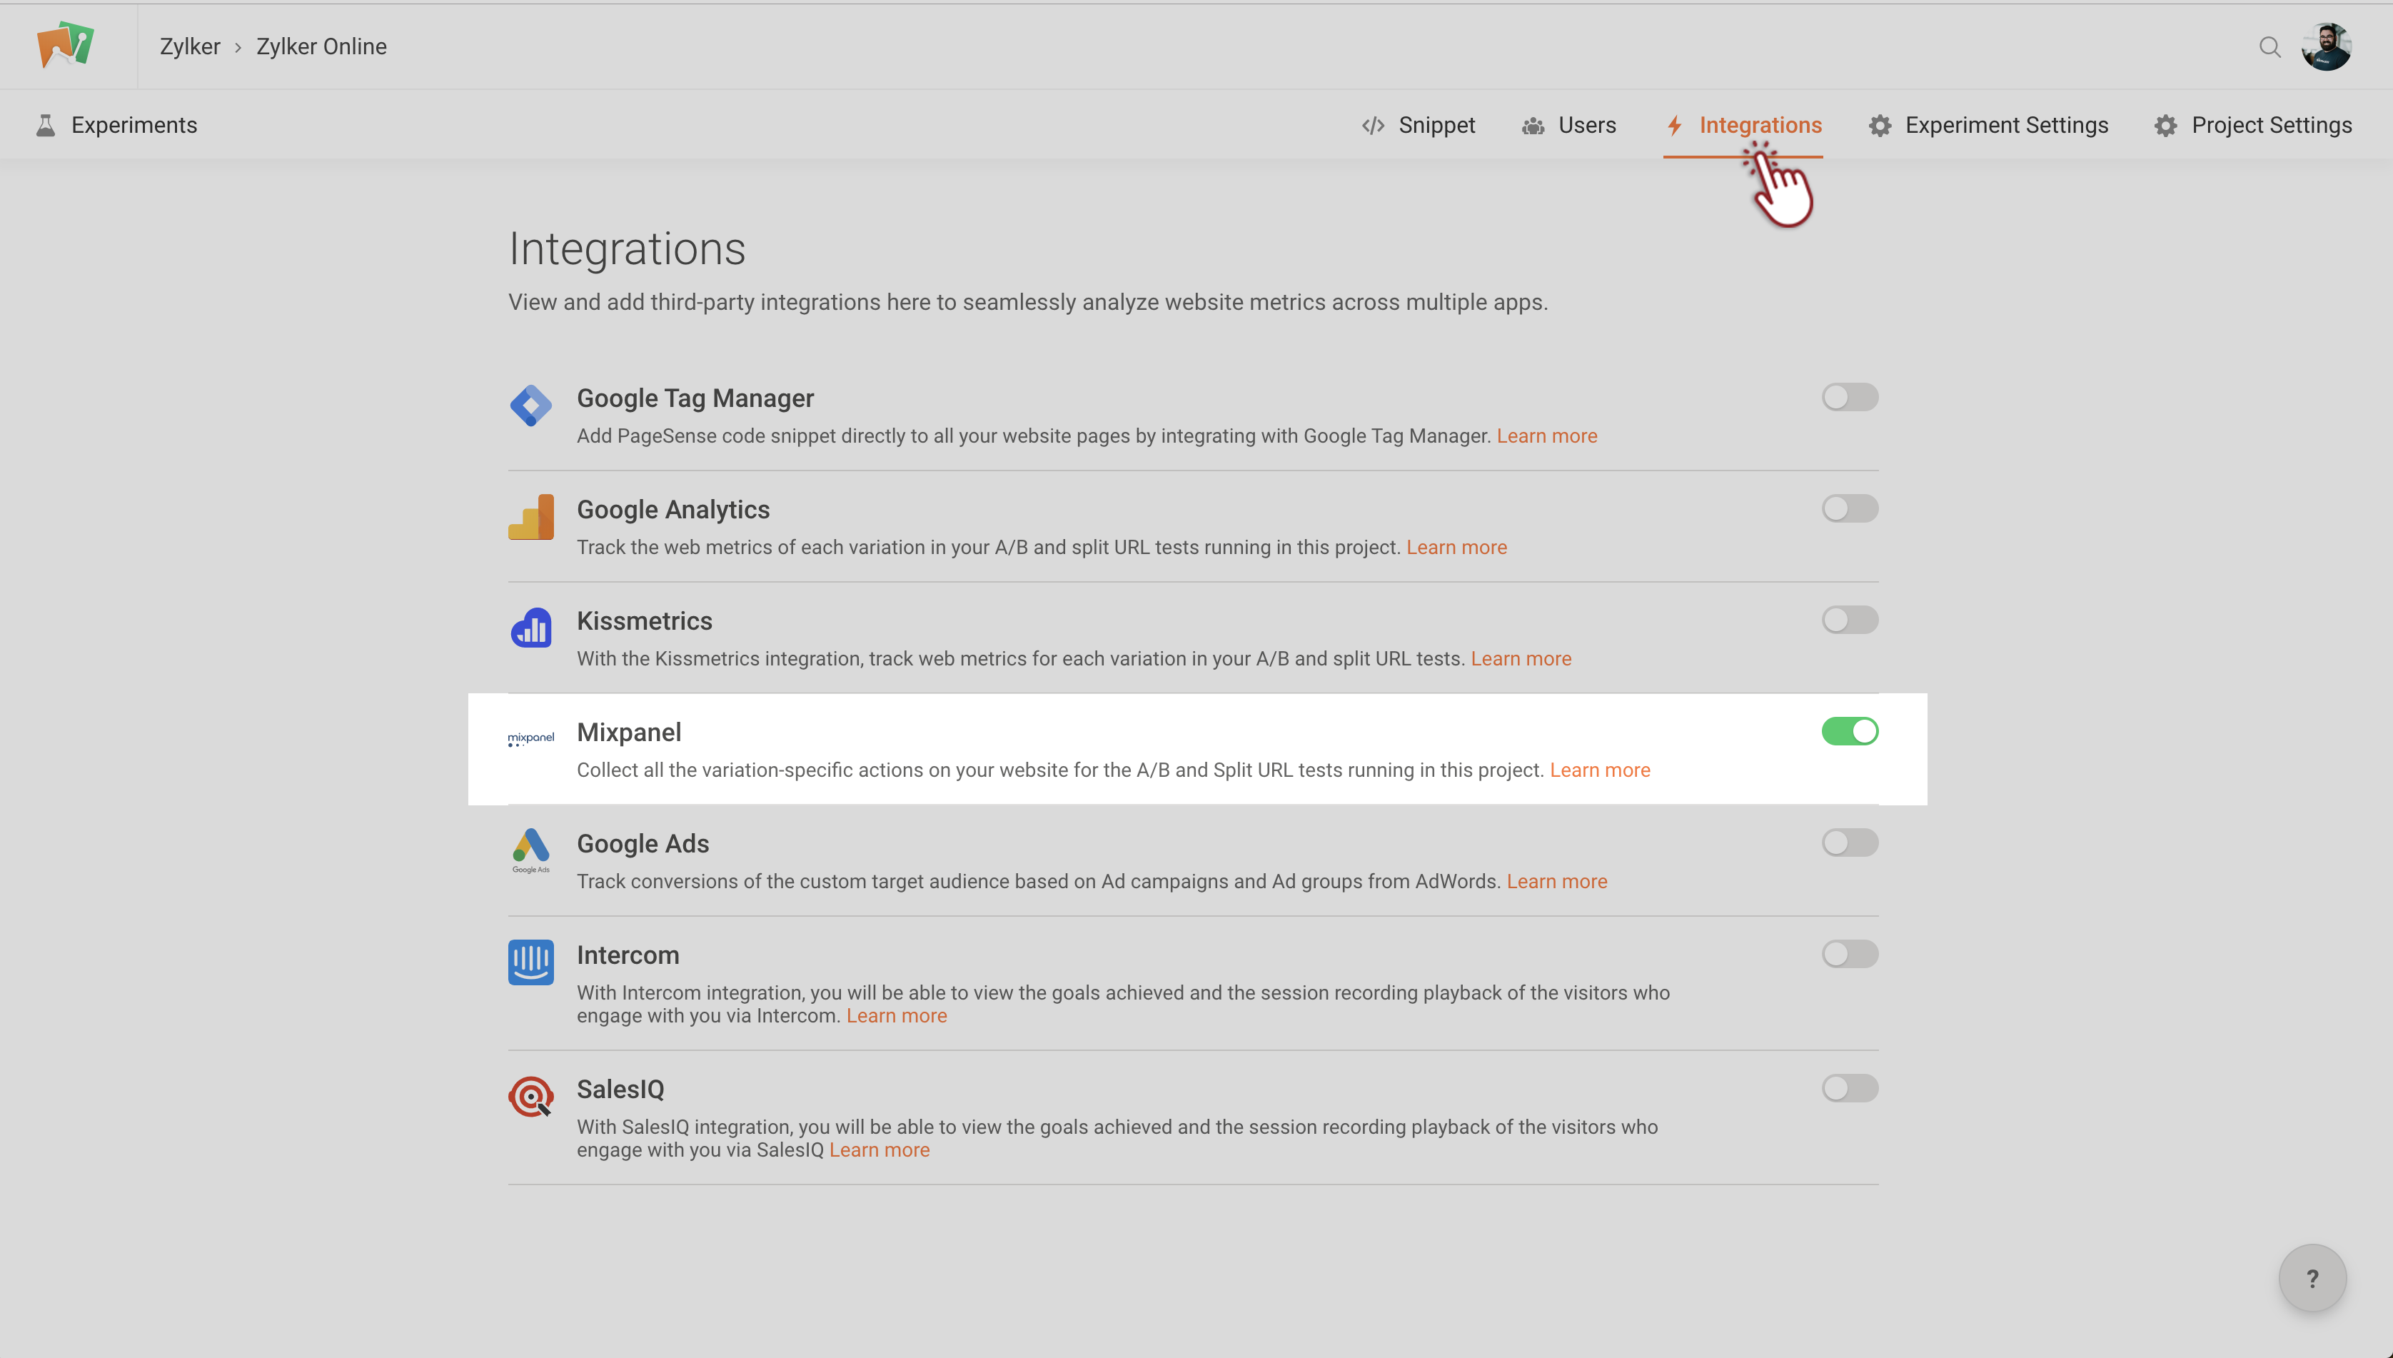The height and width of the screenshot is (1358, 2393).
Task: Click the SalesIQ icon
Action: pos(530,1097)
